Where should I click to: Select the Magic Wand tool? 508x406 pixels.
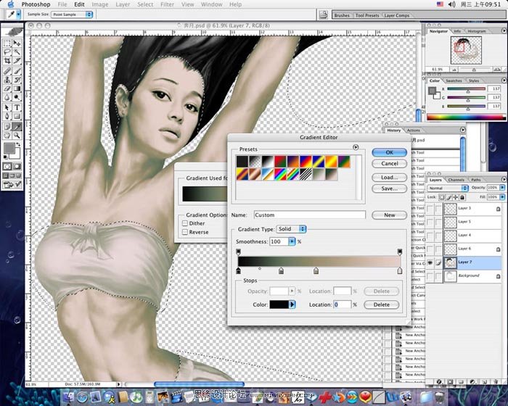coord(17,51)
